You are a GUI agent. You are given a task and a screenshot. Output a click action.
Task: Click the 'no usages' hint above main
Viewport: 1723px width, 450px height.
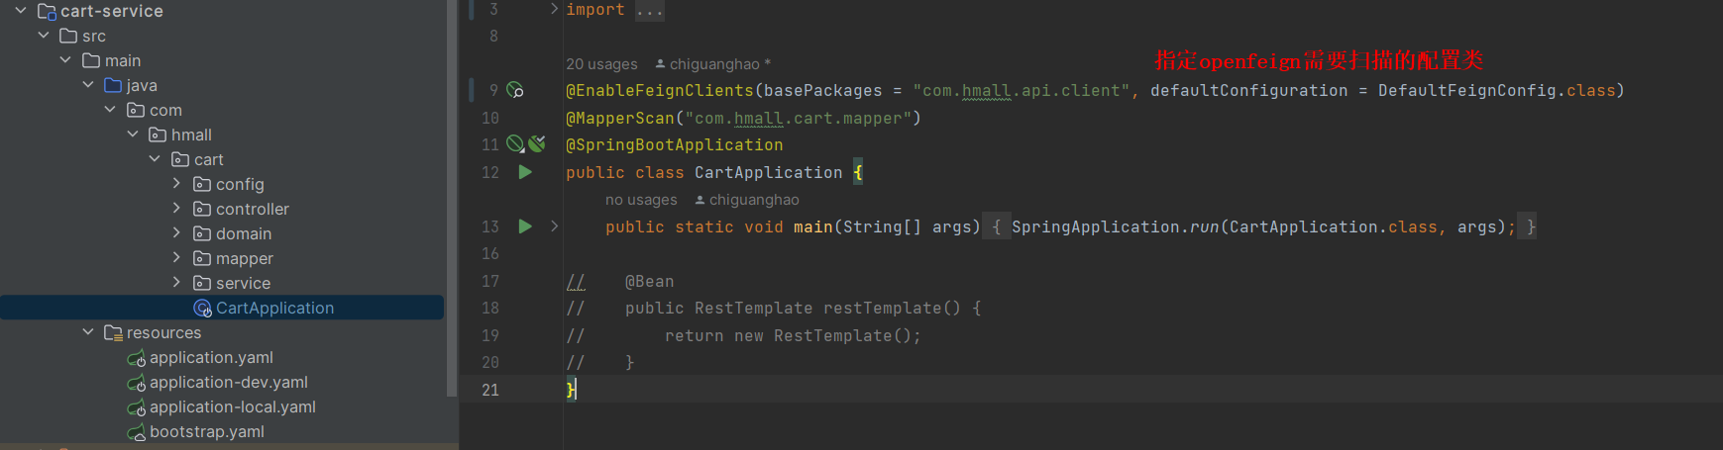coord(641,200)
